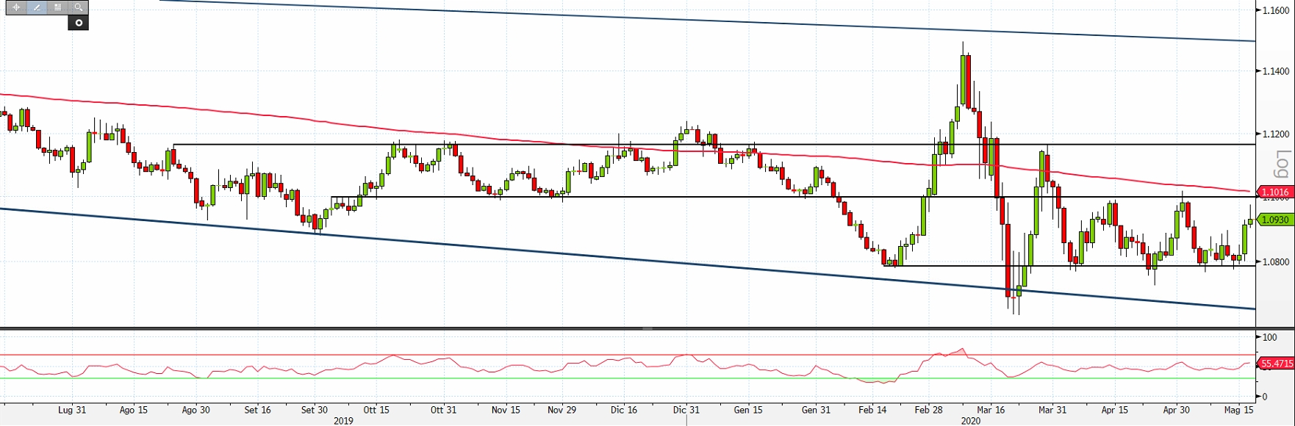The height and width of the screenshot is (426, 1295).
Task: Click the Set 16 date label
Action: pyautogui.click(x=257, y=410)
